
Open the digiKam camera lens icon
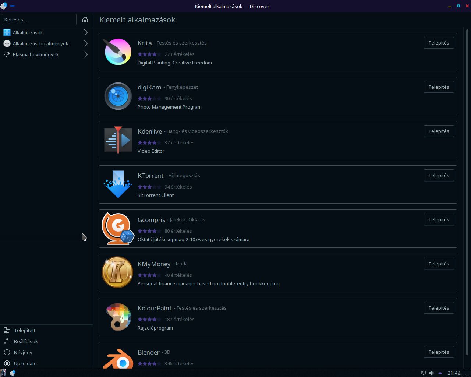(118, 96)
